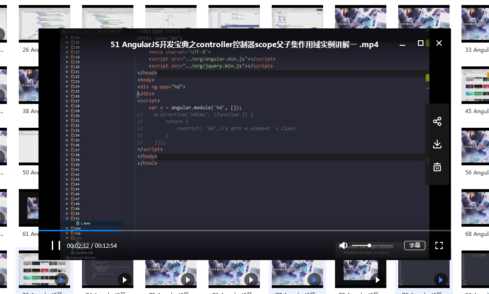489x294 pixels.
Task: Delete the video using the trash icon
Action: click(x=437, y=167)
